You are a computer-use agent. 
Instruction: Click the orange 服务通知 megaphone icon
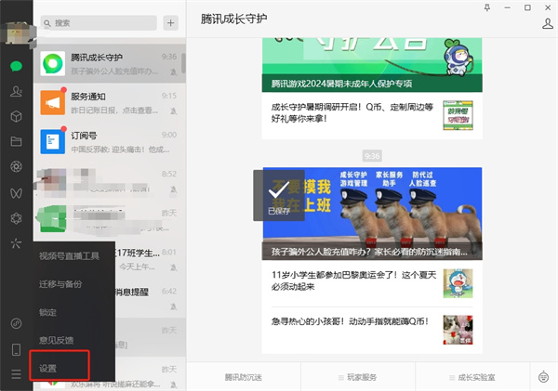(x=53, y=103)
